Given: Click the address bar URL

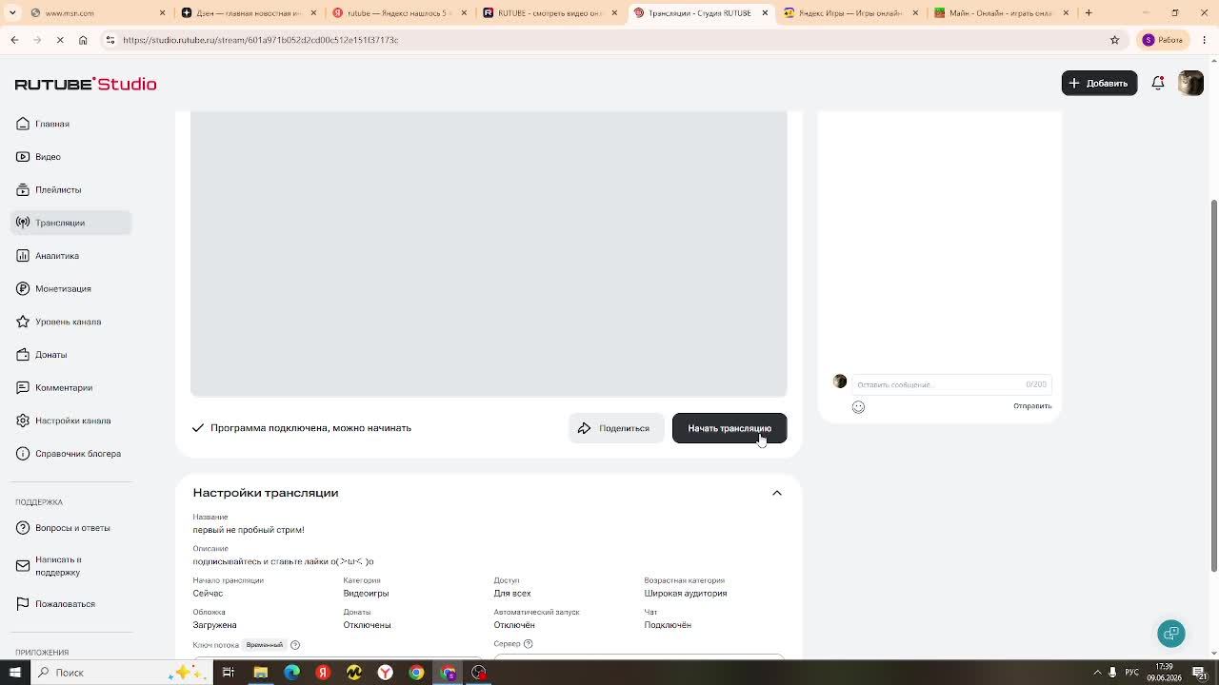Looking at the screenshot, I should [260, 40].
